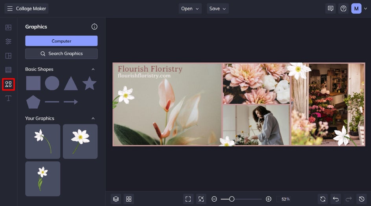Add the arrow shape
Image resolution: width=371 pixels, height=206 pixels.
[71, 102]
